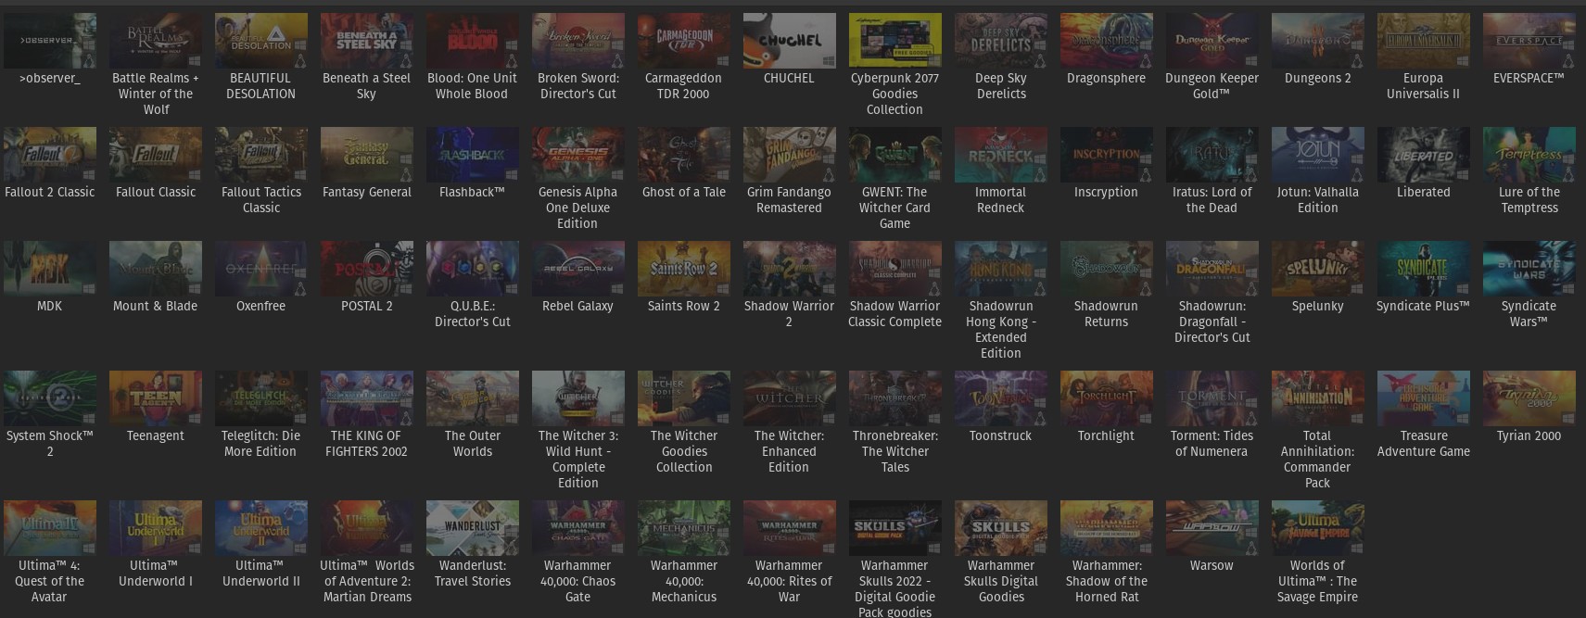
Task: Select Torment: Tides of Numenera cover
Action: (x=1212, y=398)
